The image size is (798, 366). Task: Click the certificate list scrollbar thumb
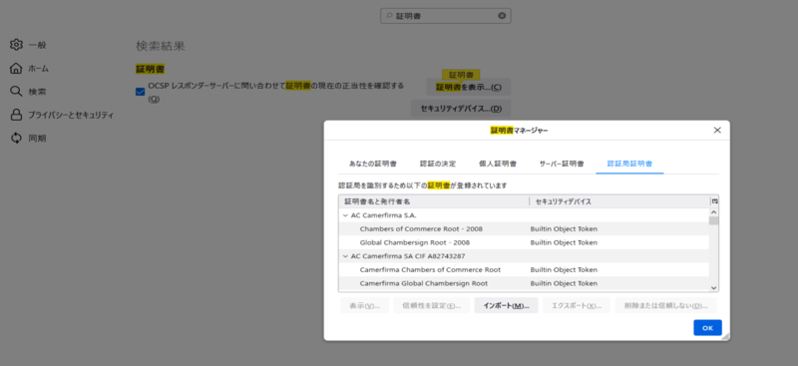713,221
